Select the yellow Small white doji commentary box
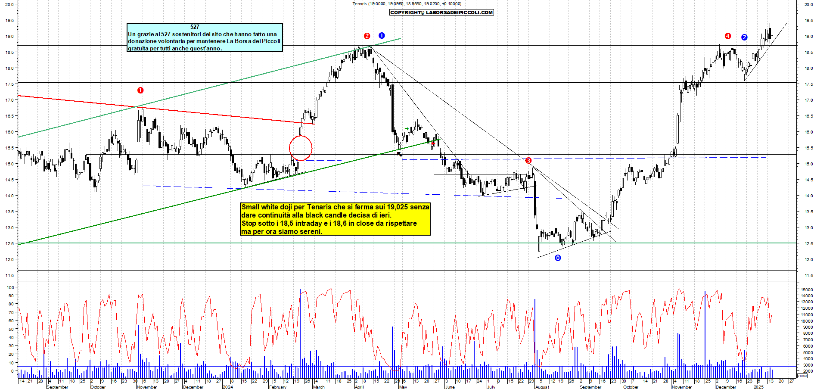 335,219
